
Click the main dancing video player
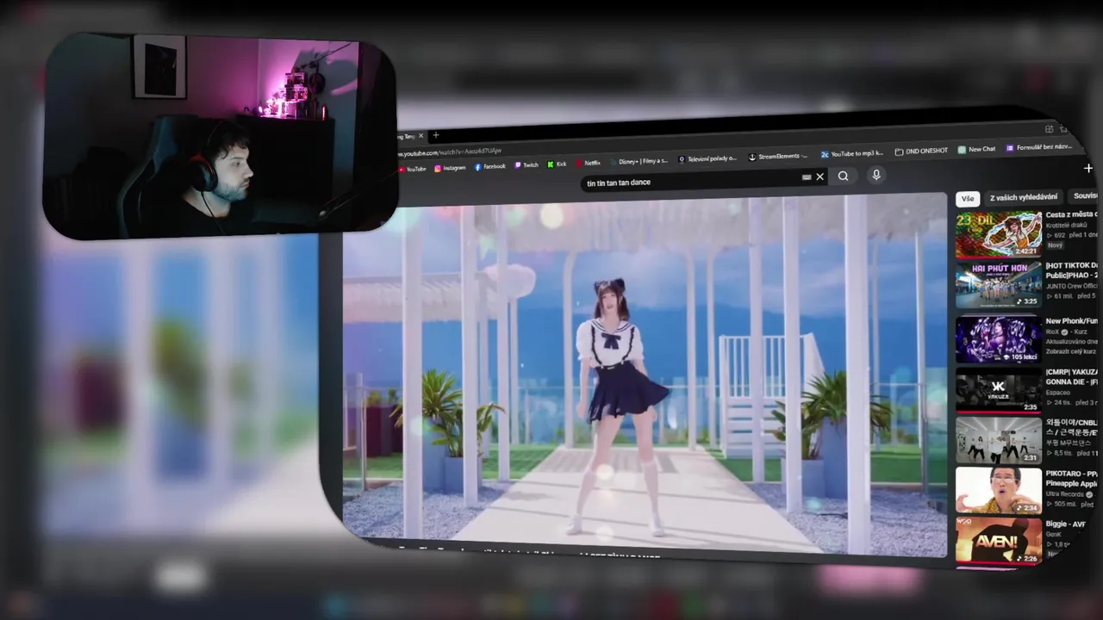pyautogui.click(x=645, y=375)
